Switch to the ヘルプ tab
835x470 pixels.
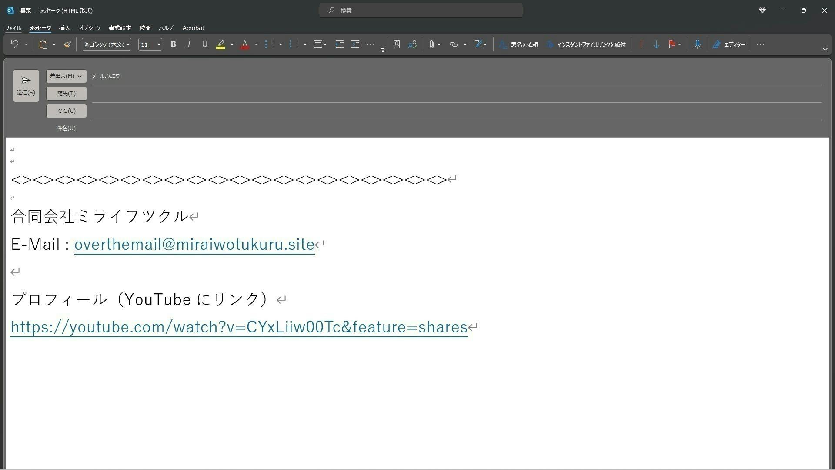(166, 28)
